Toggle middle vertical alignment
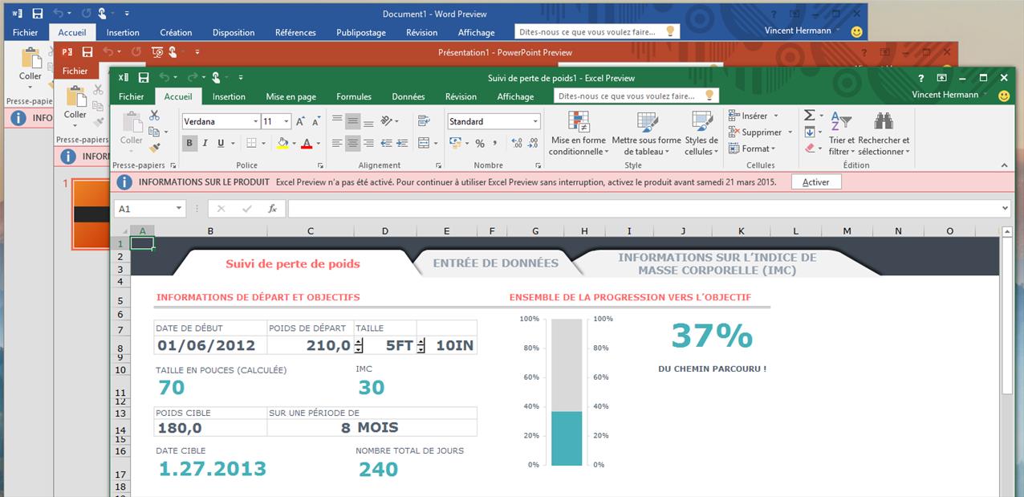Image resolution: width=1024 pixels, height=497 pixels. [x=352, y=122]
